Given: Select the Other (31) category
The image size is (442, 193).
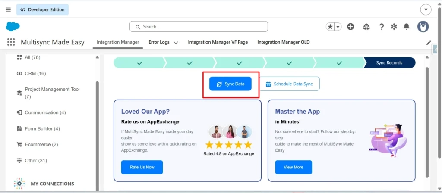Looking at the screenshot, I should pos(36,161).
